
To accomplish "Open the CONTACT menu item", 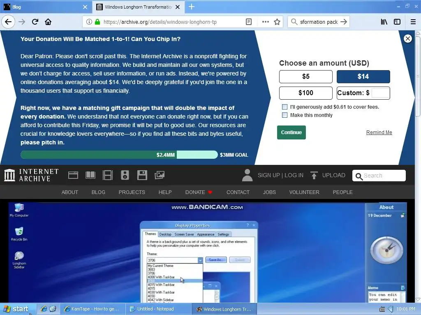I will coord(238,192).
